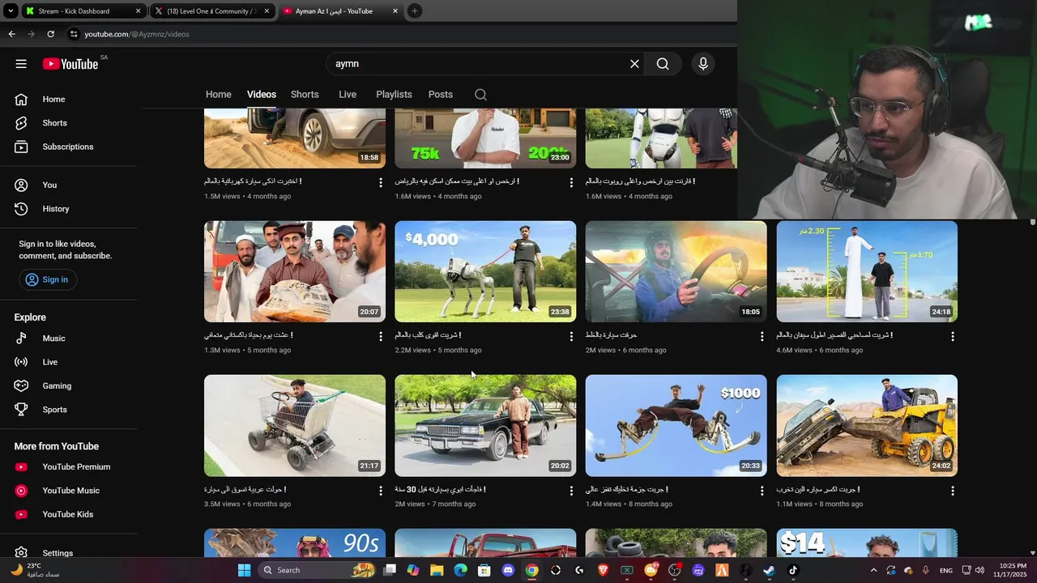
Task: Open Discord from the taskbar
Action: [x=508, y=570]
